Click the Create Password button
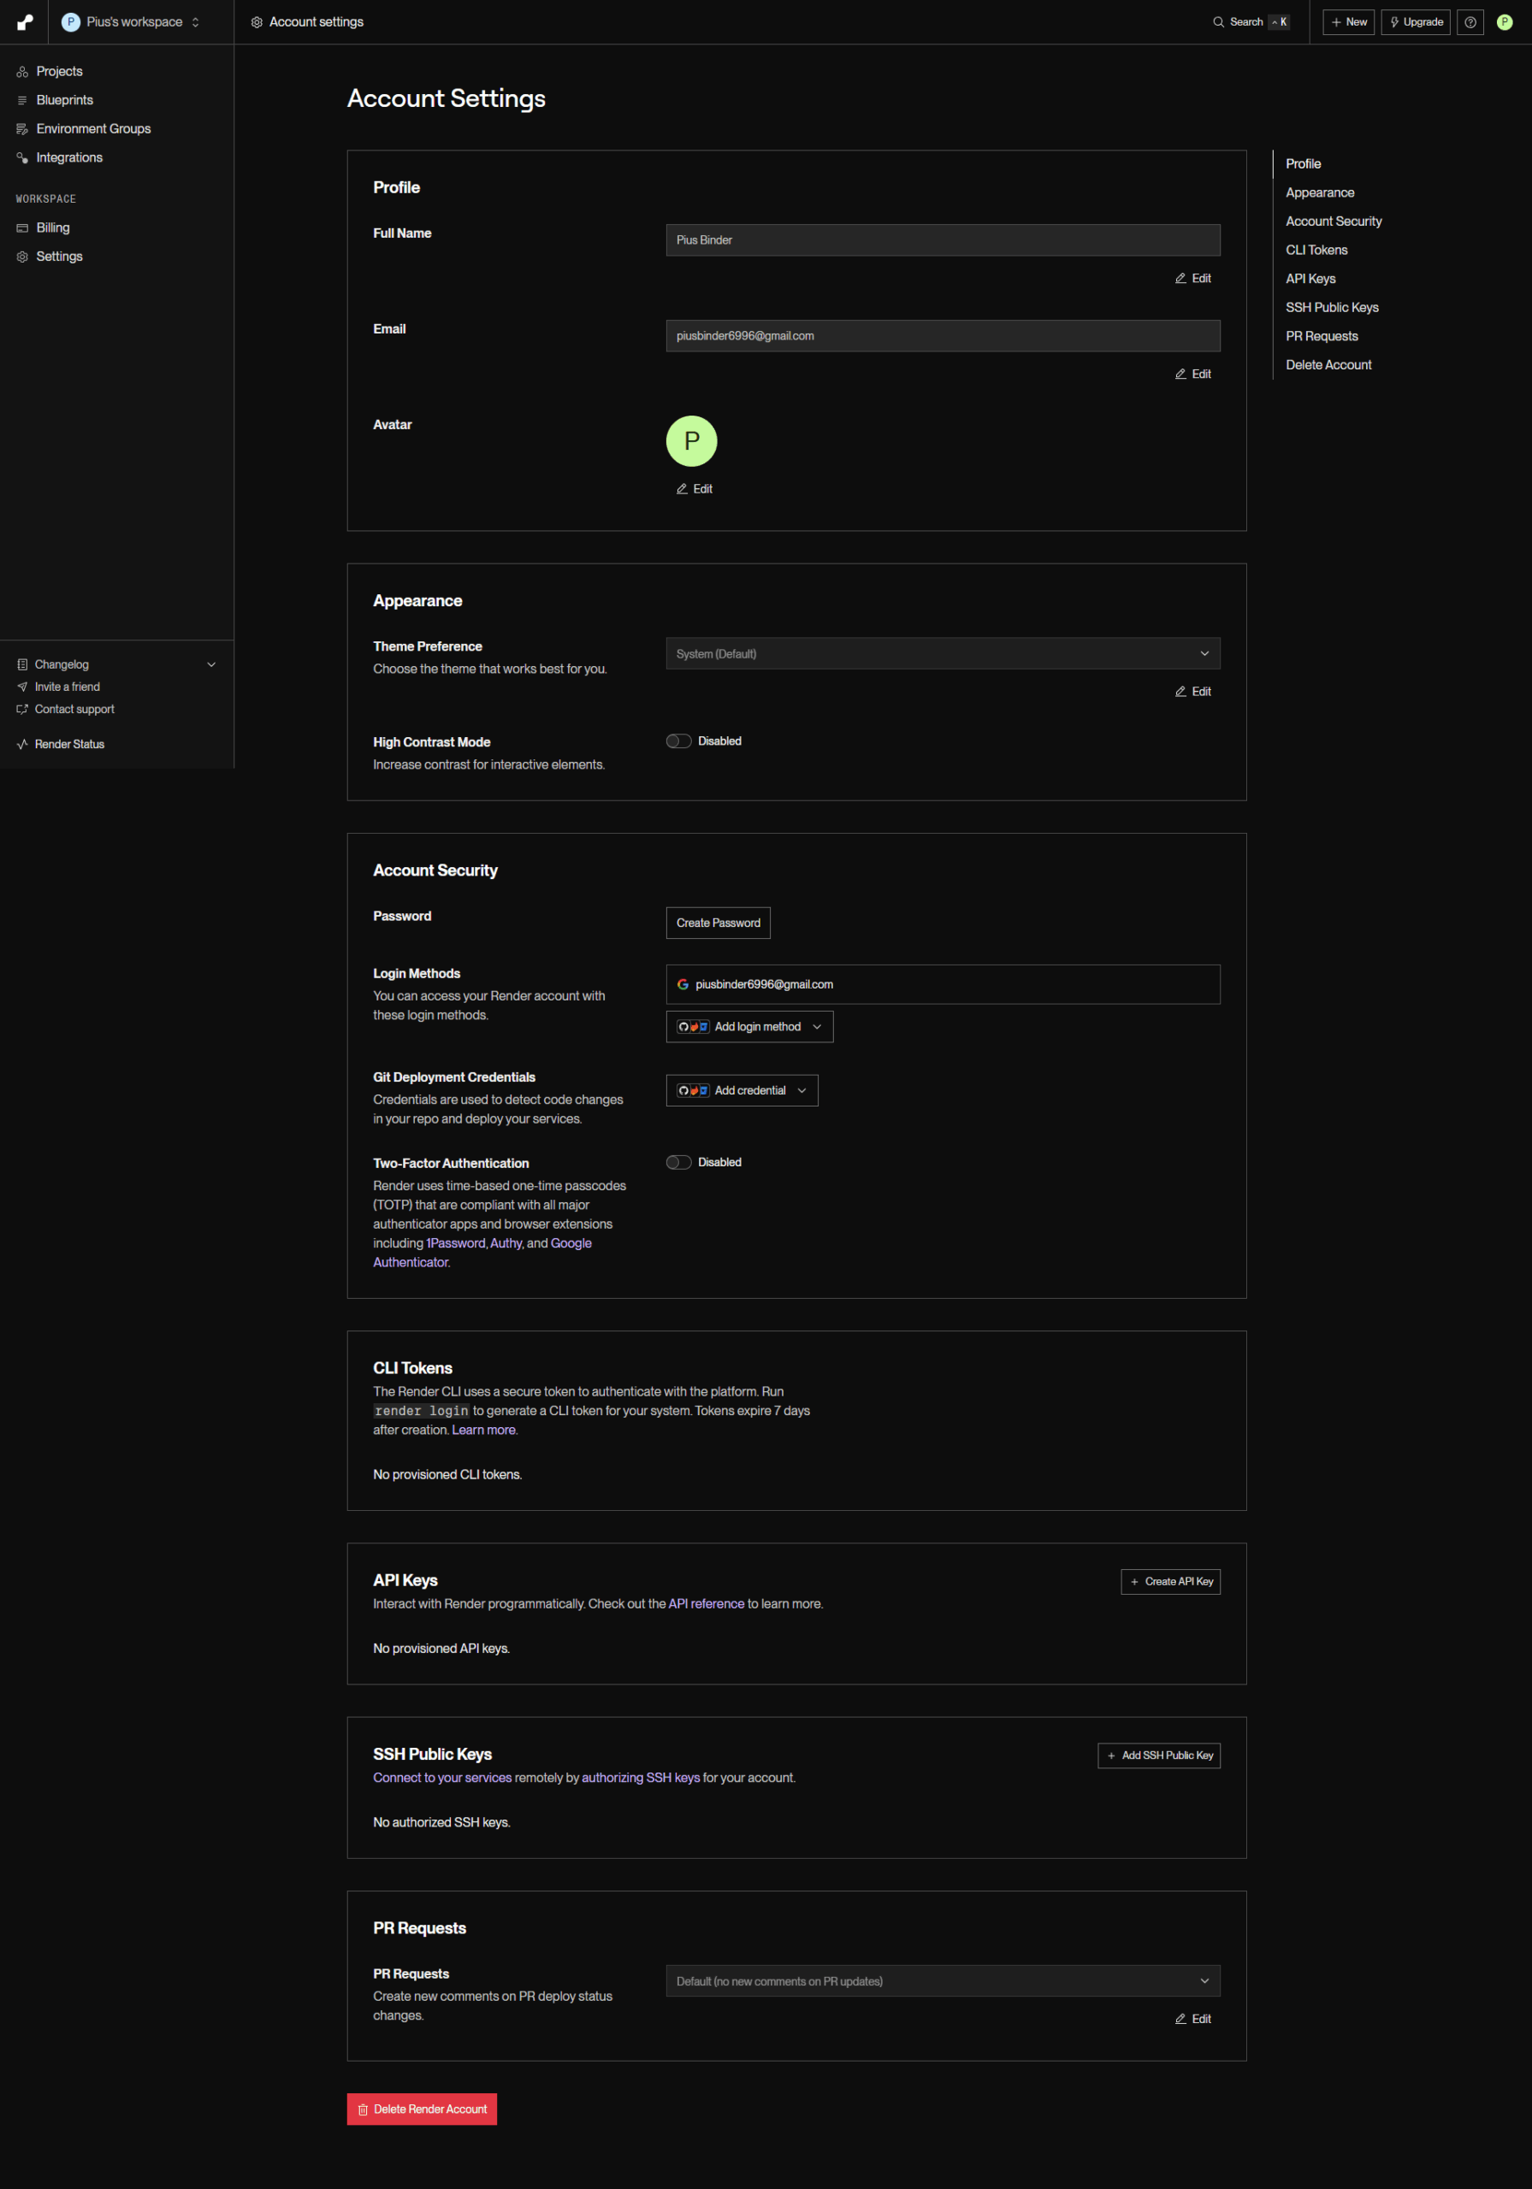 click(718, 923)
